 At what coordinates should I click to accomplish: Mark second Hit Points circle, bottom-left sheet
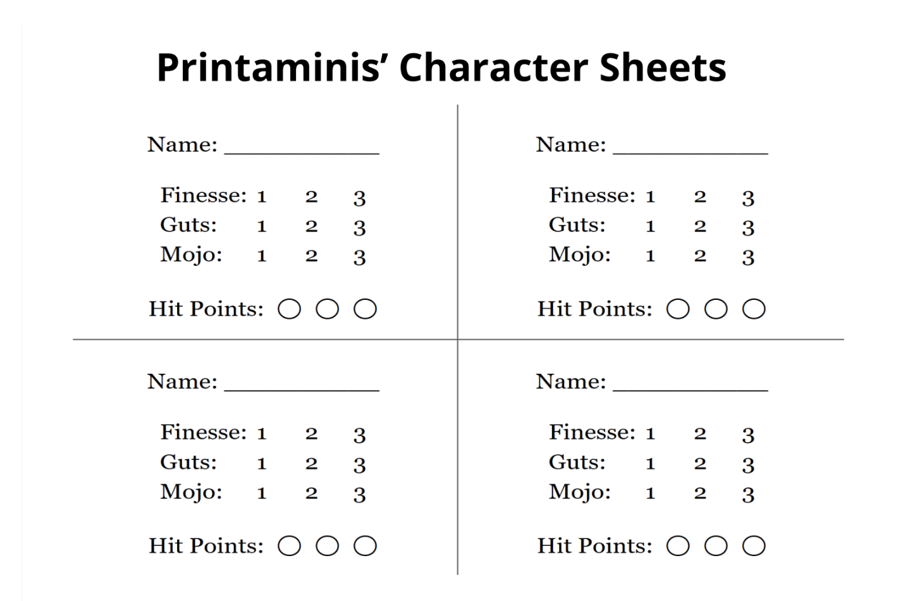pos(328,546)
